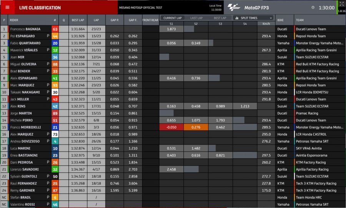This screenshot has height=208, width=346.
Task: Click the LIVE CLASSIFICATION heading
Action: 40,8
